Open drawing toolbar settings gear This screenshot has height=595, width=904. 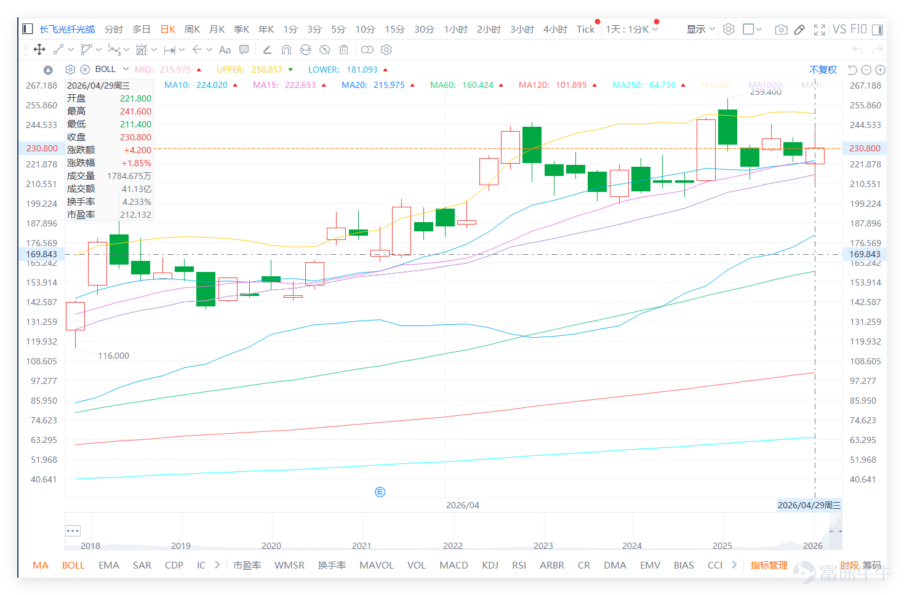coord(386,50)
